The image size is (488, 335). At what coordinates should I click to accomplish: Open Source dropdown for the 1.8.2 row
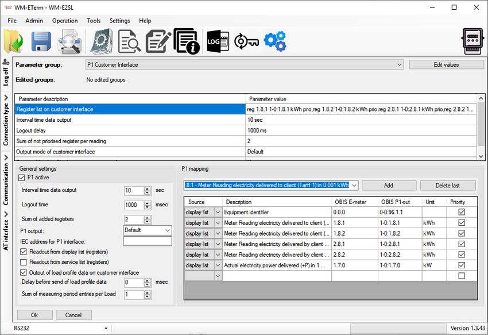click(x=218, y=233)
